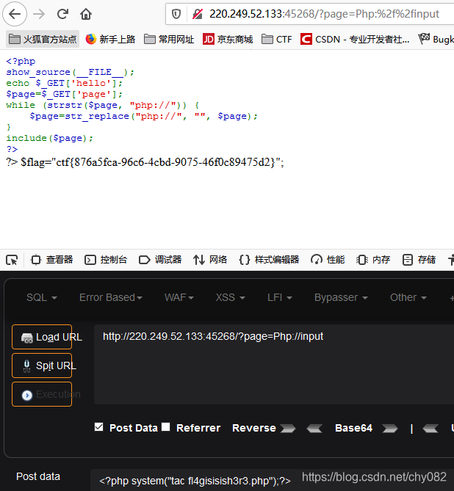Viewport: 454px width, 491px height.
Task: Click the Reverse encode right arrow
Action: [287, 428]
